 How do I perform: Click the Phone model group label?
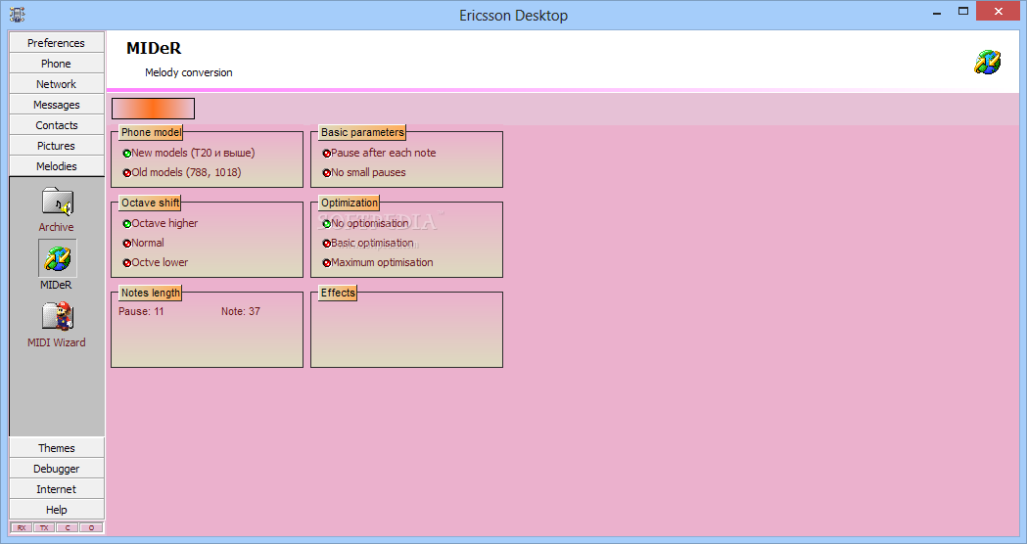point(151,132)
